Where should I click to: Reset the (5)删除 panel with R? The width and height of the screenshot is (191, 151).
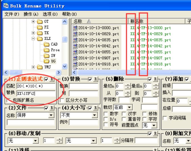(155, 79)
